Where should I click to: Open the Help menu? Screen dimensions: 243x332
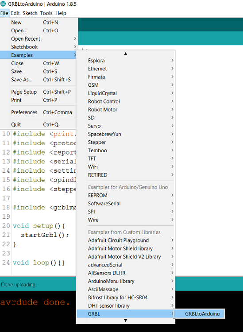61,13
